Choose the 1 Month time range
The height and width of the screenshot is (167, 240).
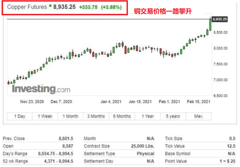(70, 116)
